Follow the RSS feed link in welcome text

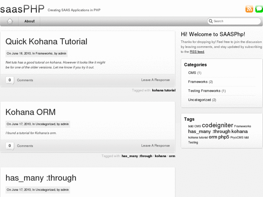pyautogui.click(x=197, y=52)
